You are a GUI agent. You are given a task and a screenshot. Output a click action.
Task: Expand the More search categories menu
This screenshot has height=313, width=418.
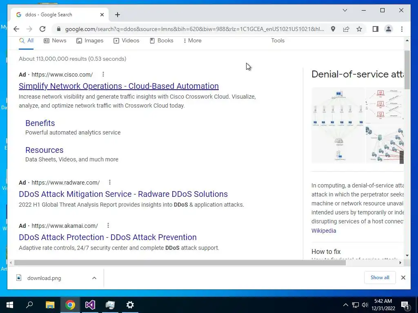click(193, 41)
